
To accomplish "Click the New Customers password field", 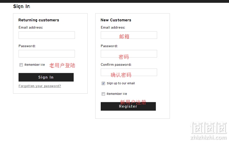I will pyautogui.click(x=129, y=54).
